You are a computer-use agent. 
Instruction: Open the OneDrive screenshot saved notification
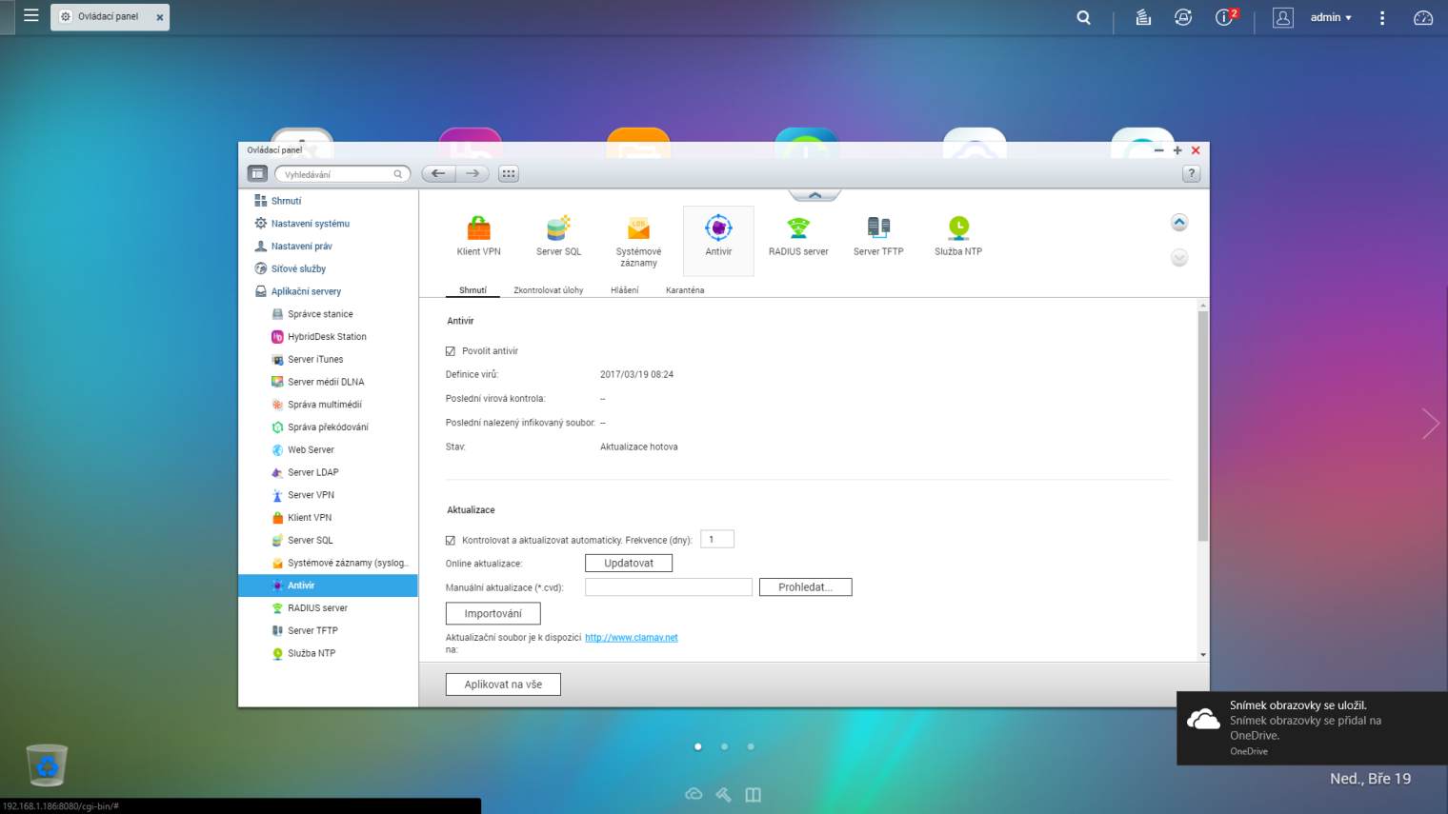click(1312, 728)
